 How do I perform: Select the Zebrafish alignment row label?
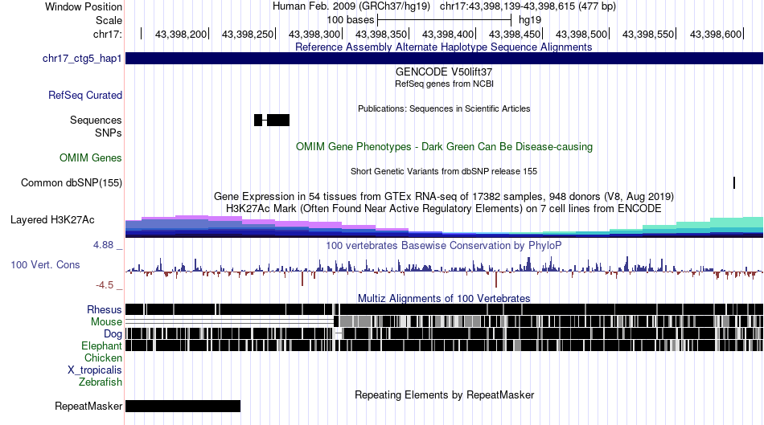coord(101,382)
